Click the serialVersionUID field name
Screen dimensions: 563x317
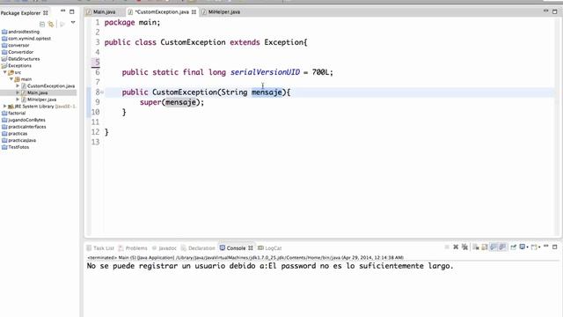[x=265, y=72]
